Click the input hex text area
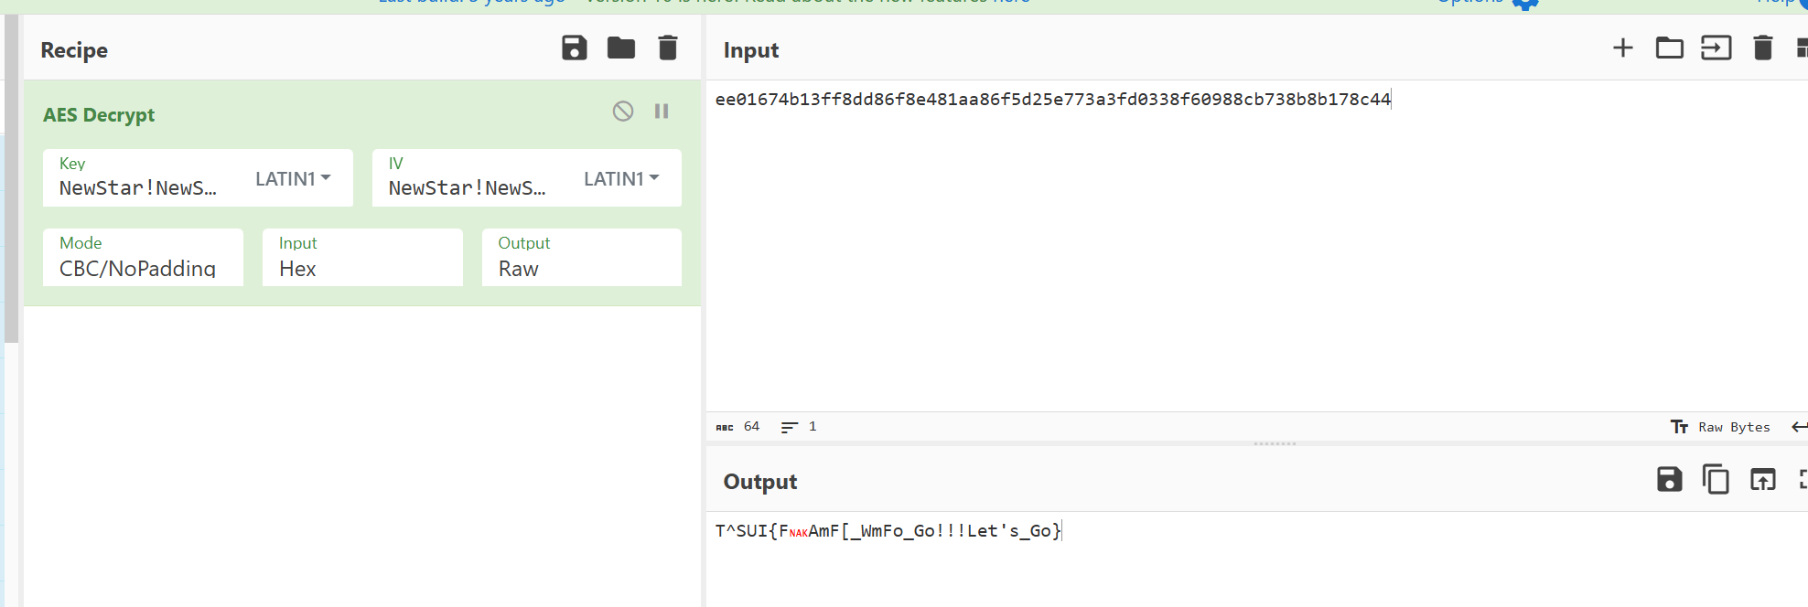 (1257, 245)
